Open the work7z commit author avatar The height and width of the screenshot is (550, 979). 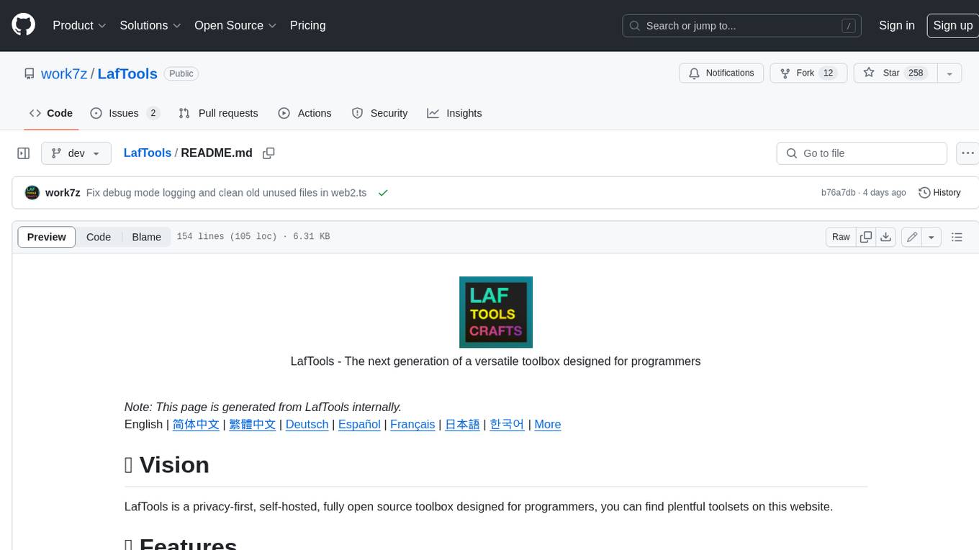[x=32, y=192]
